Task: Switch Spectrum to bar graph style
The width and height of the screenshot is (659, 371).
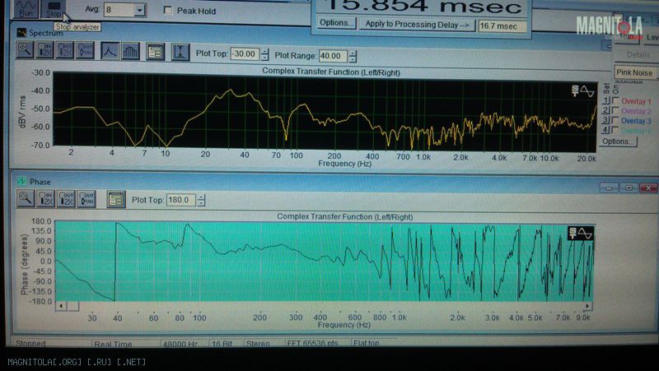Action: point(130,52)
